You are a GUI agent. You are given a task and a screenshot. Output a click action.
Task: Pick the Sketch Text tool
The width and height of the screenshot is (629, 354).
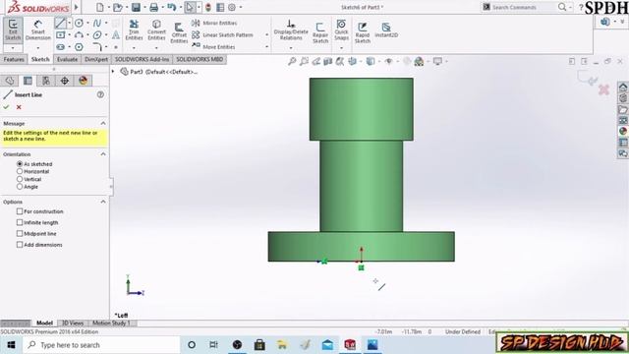116,35
